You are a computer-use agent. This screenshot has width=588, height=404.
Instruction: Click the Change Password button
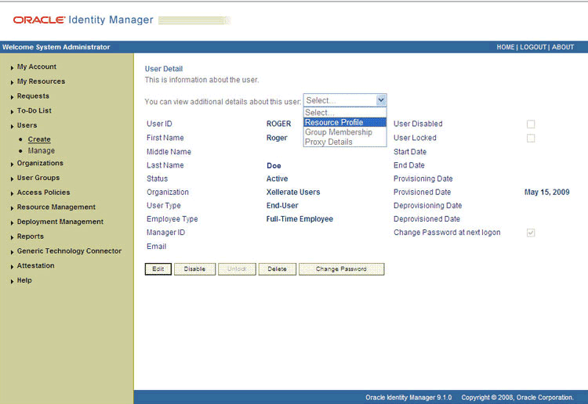341,269
